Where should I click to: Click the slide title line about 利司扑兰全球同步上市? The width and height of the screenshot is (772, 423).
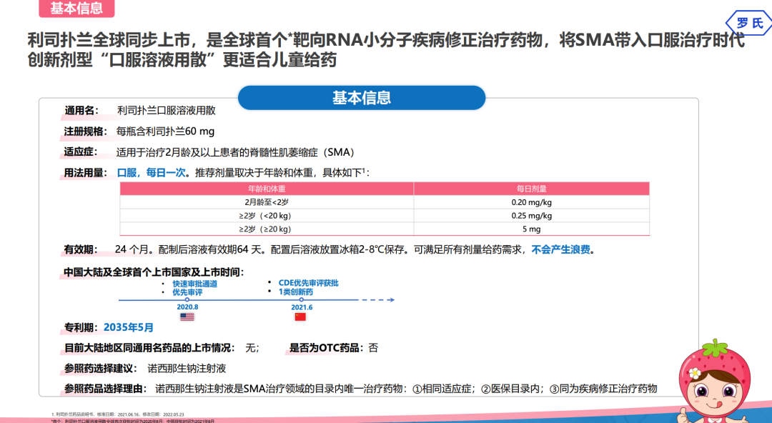[x=386, y=40]
